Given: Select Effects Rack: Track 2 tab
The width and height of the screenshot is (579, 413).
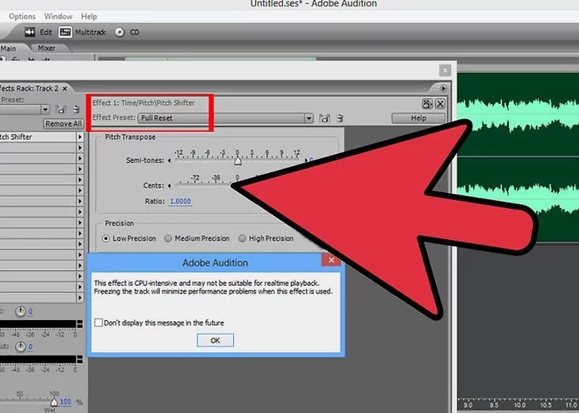Looking at the screenshot, I should [29, 88].
